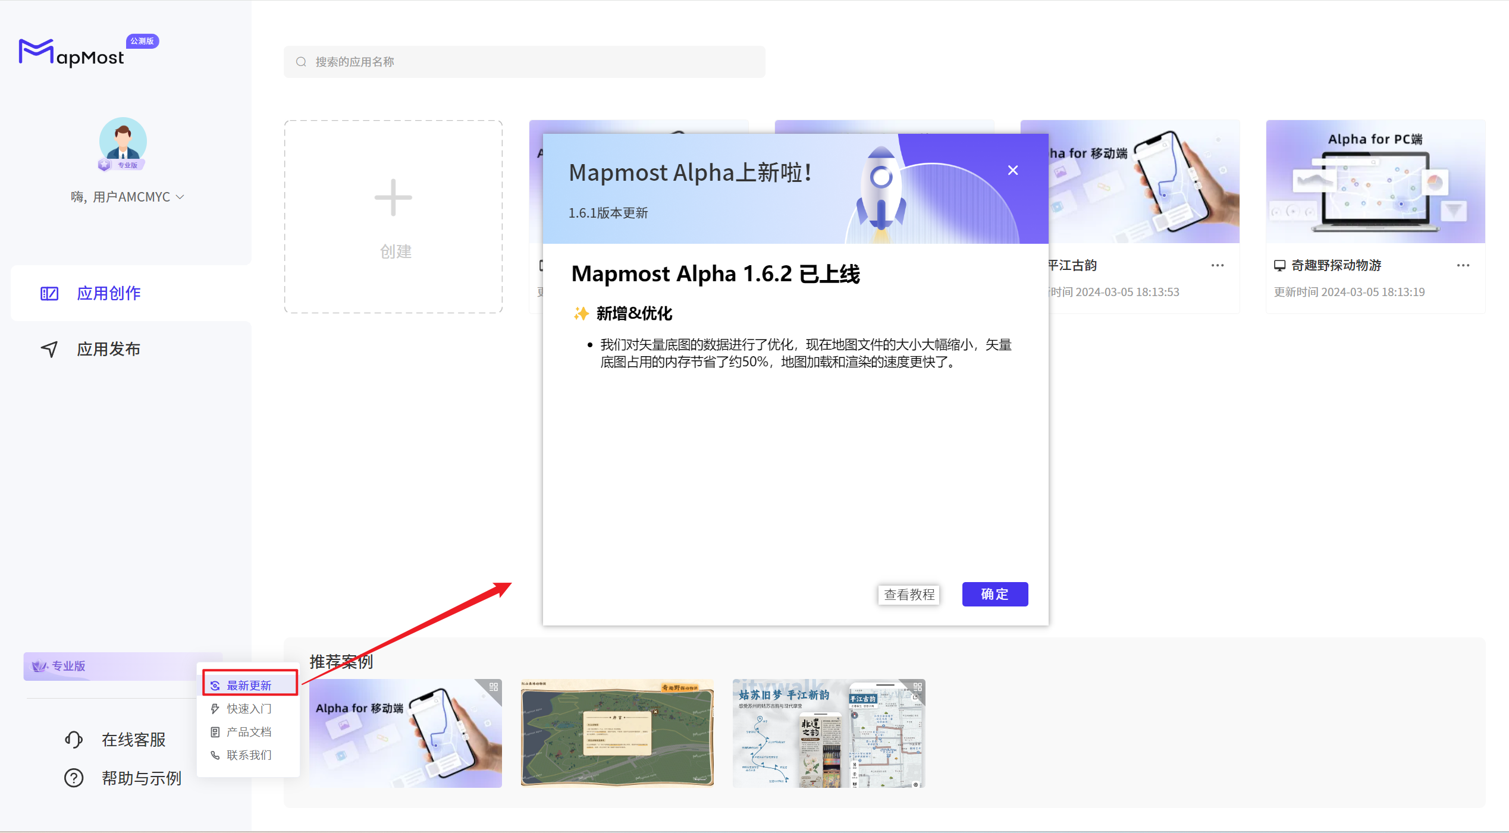Click the 帮助与示例 question mark icon

(74, 778)
